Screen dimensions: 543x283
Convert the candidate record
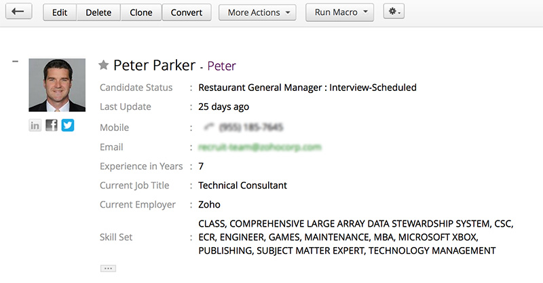pyautogui.click(x=187, y=12)
